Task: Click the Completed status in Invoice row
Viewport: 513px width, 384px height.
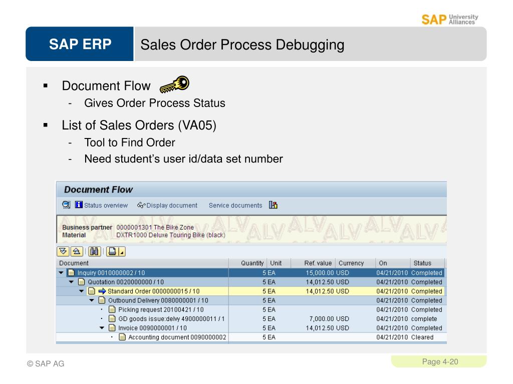Action: point(427,328)
